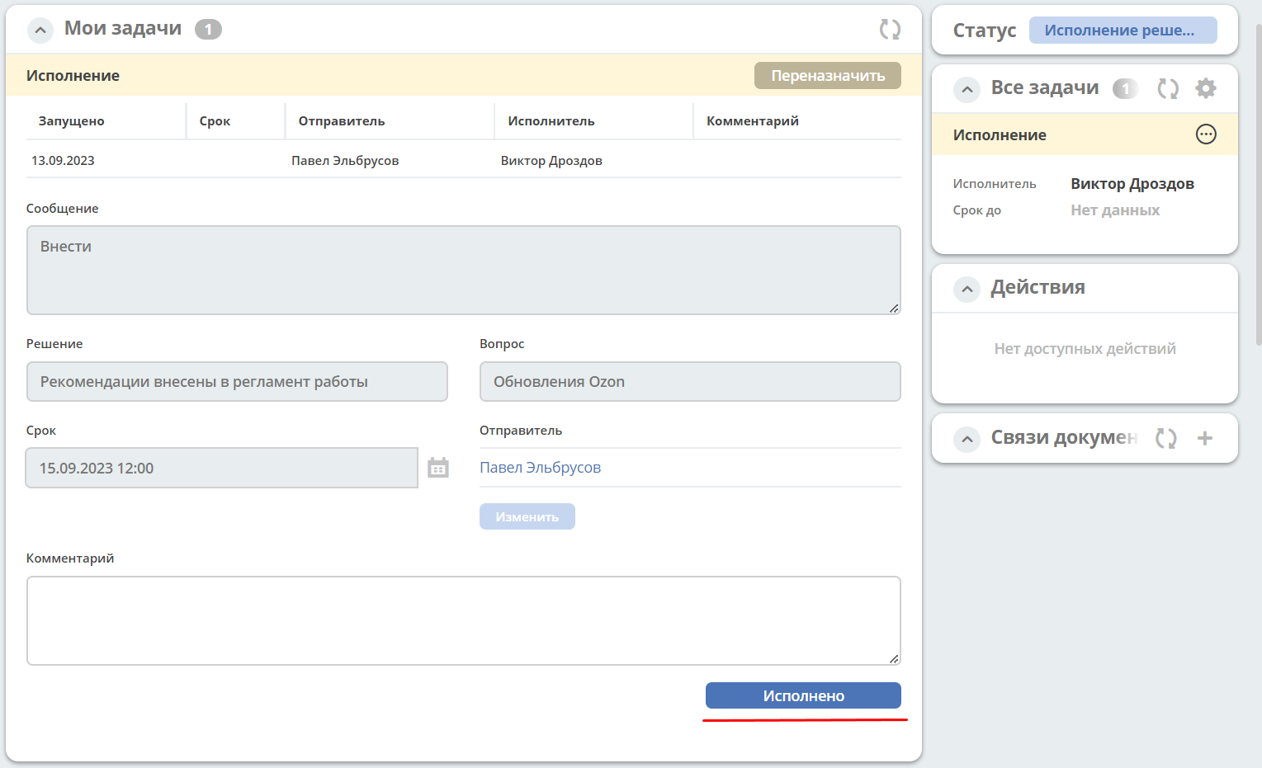Click the Исполнено button
This screenshot has height=768, width=1262.
(x=803, y=695)
